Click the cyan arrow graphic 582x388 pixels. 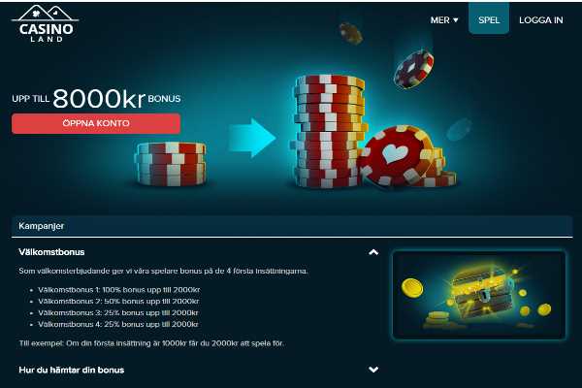(x=252, y=138)
